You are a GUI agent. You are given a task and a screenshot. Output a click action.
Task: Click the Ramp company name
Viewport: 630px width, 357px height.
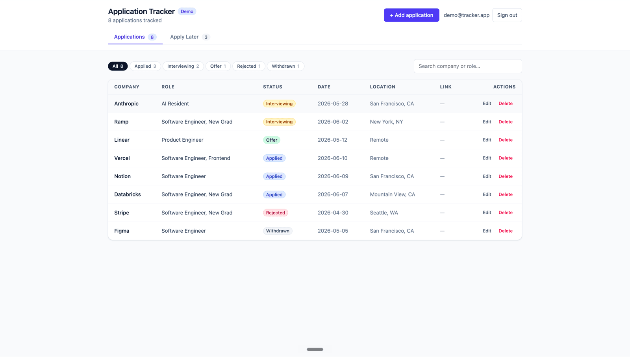click(121, 122)
